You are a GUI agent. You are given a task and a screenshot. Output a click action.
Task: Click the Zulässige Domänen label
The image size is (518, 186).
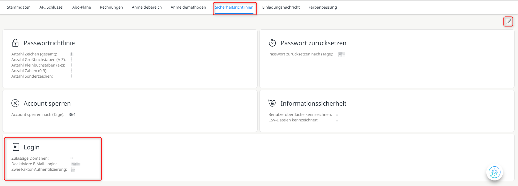click(x=30, y=158)
